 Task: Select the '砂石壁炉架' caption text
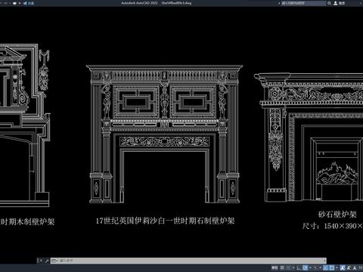[x=337, y=215]
